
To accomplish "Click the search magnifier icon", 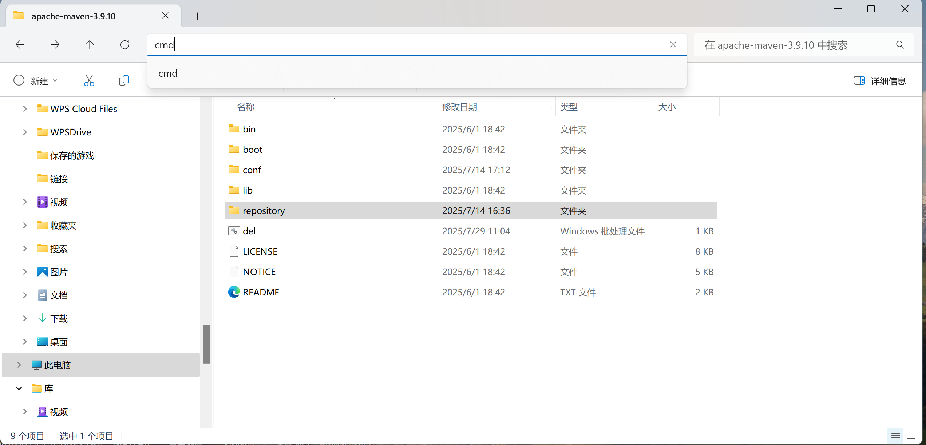I will (900, 45).
